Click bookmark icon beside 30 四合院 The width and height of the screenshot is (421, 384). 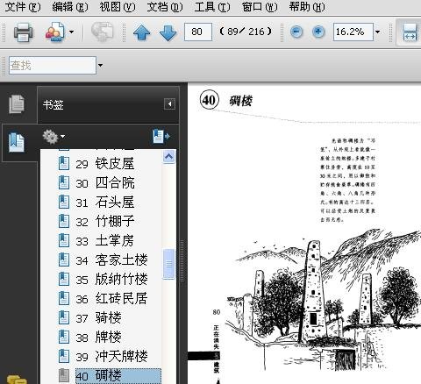coord(64,182)
